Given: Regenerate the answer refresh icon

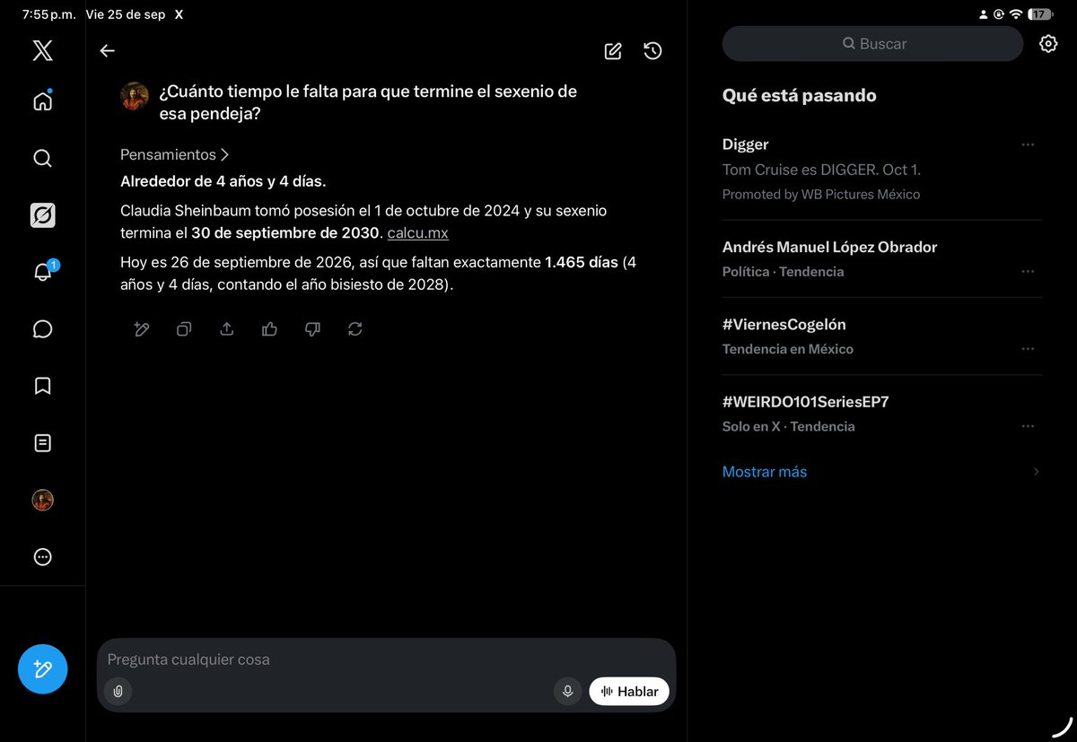Looking at the screenshot, I should pos(355,329).
